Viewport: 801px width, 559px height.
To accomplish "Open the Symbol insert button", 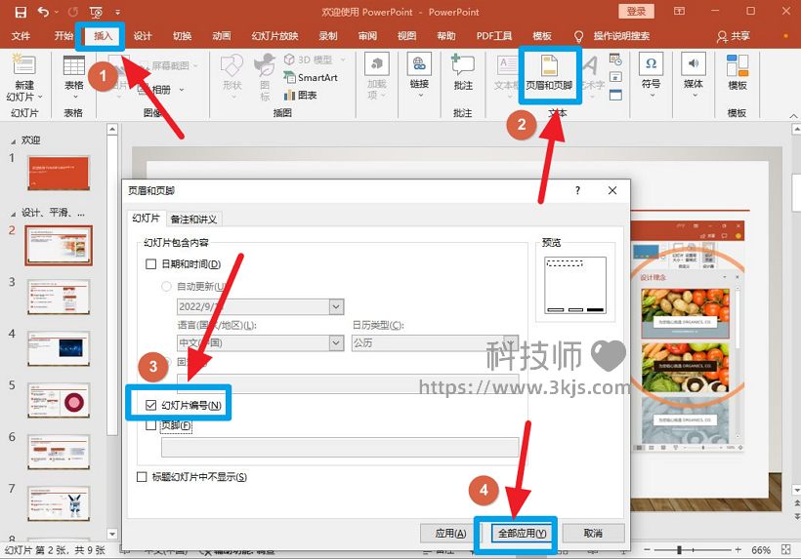I will [651, 74].
